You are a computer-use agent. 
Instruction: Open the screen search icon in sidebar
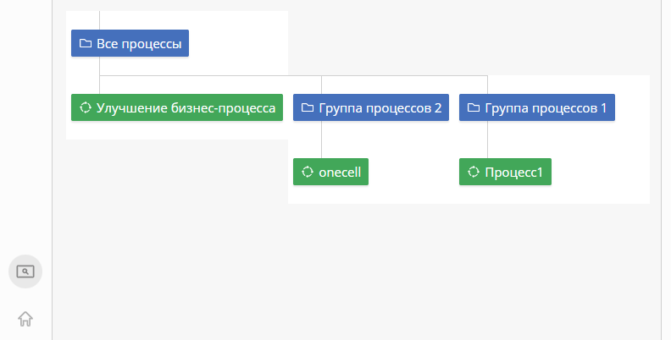(x=25, y=271)
